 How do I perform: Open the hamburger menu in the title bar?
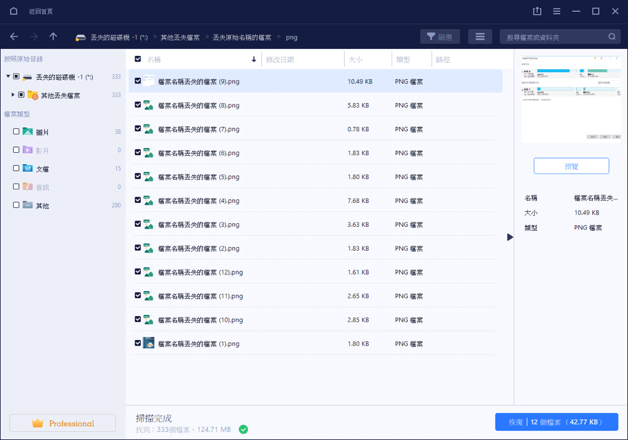tap(556, 11)
